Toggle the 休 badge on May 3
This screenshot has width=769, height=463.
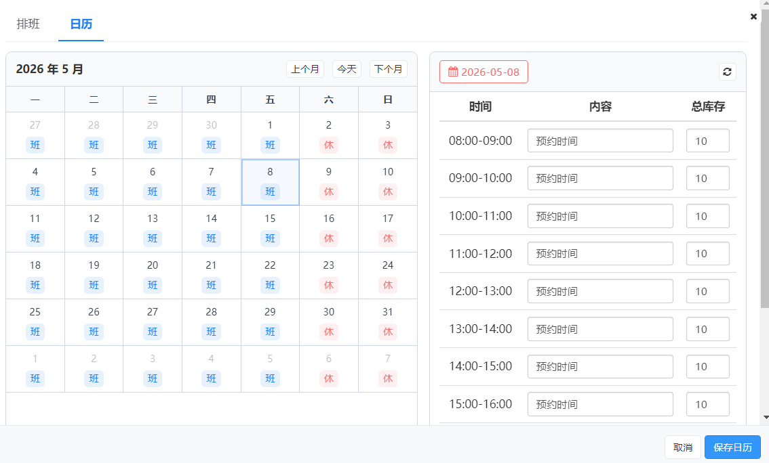coord(388,145)
